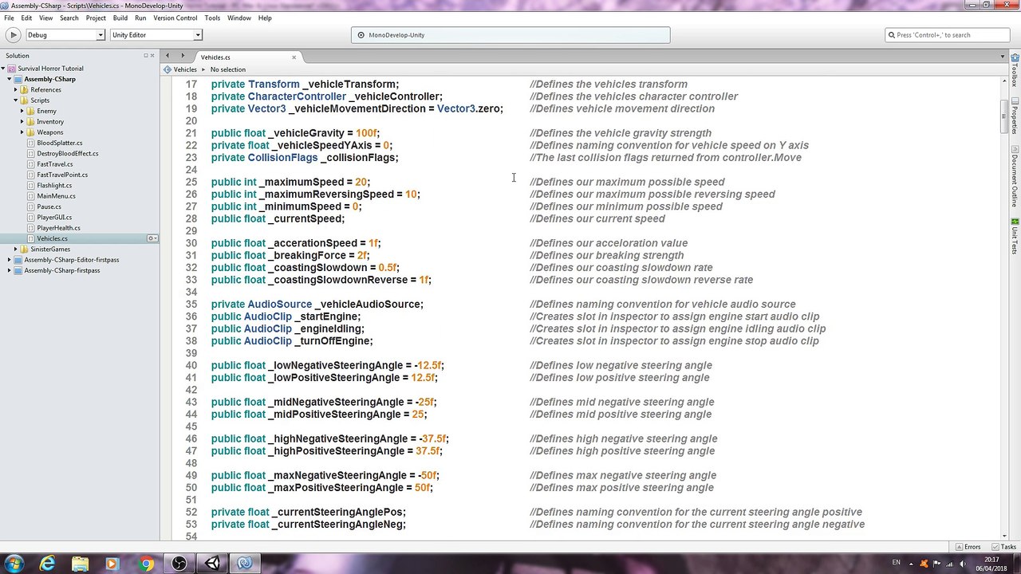Screen dimensions: 1021x574
Task: Open the Build menu
Action: coord(120,18)
